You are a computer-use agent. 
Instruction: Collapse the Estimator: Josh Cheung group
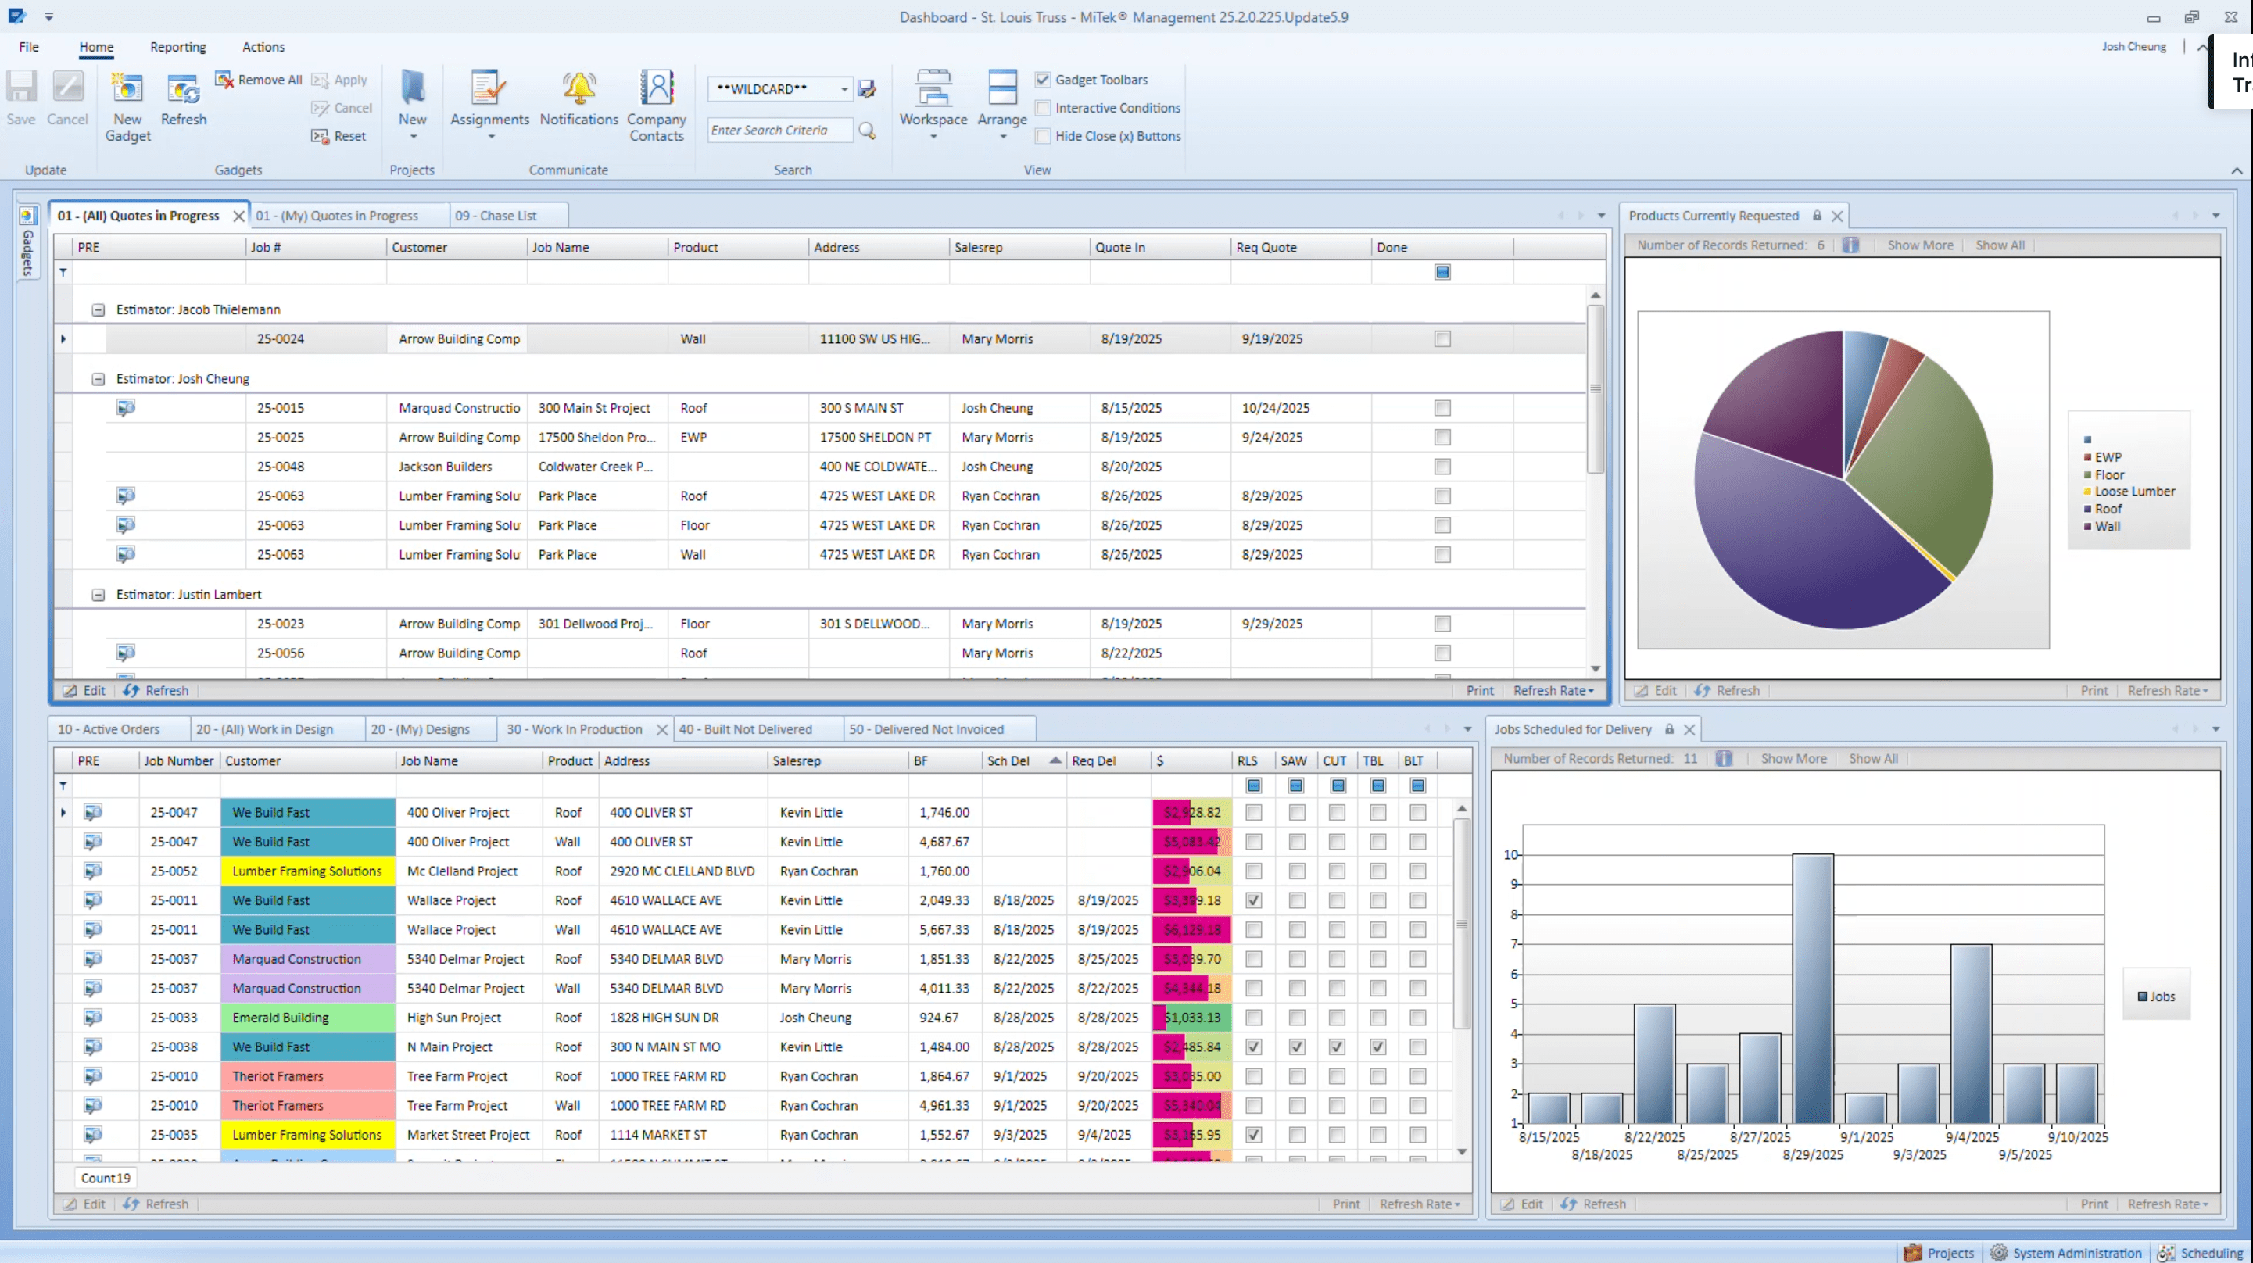[x=98, y=379]
